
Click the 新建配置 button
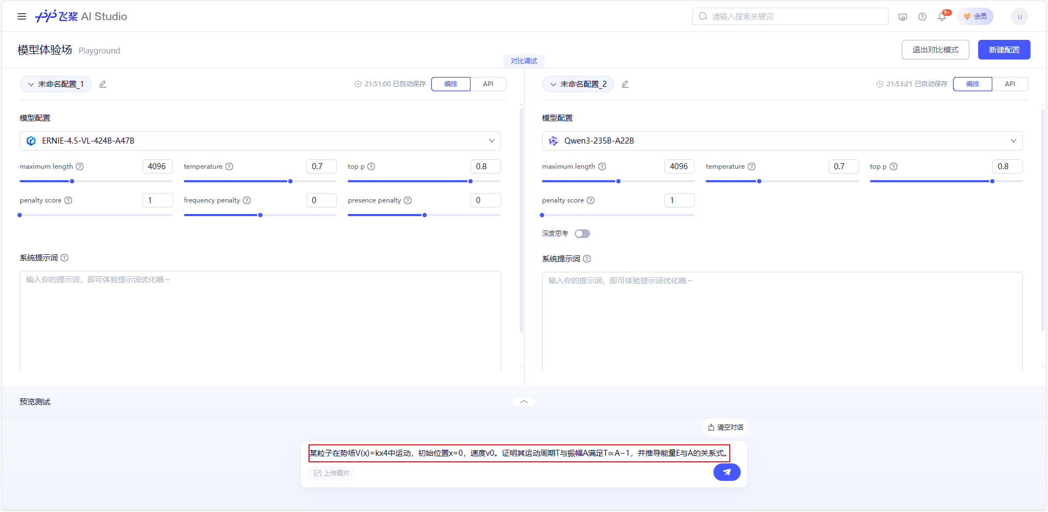[1004, 50]
